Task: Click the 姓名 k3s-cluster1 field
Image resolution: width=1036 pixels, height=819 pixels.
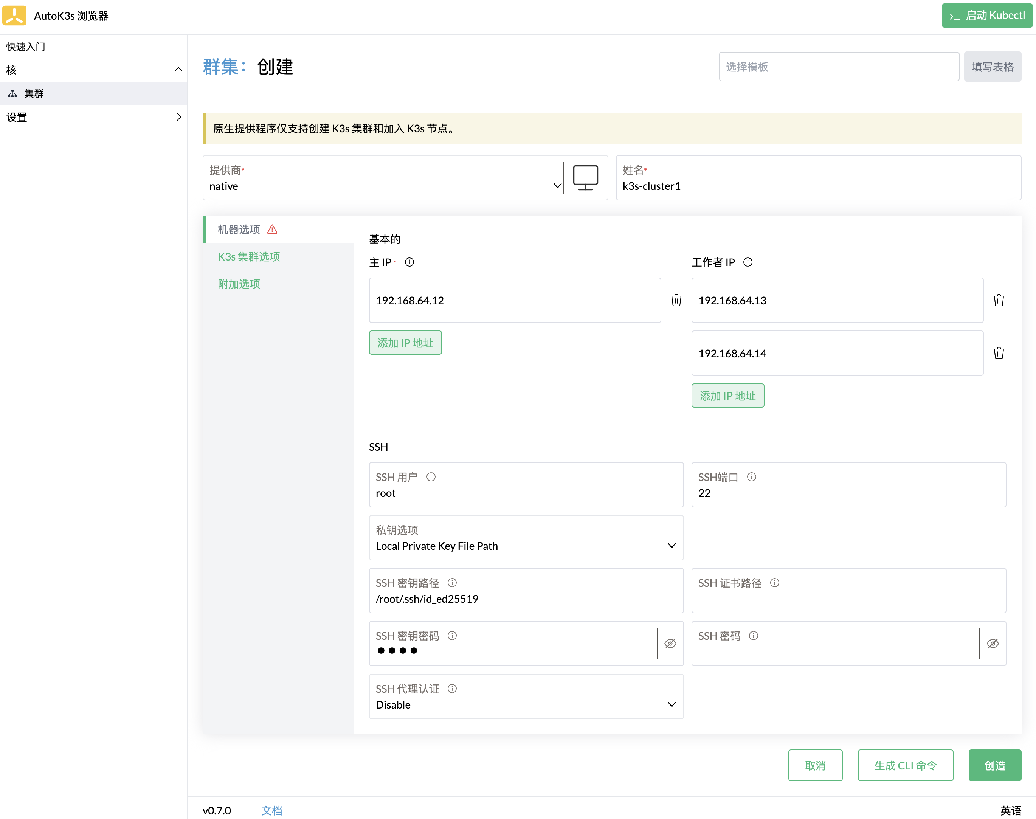Action: (x=818, y=177)
